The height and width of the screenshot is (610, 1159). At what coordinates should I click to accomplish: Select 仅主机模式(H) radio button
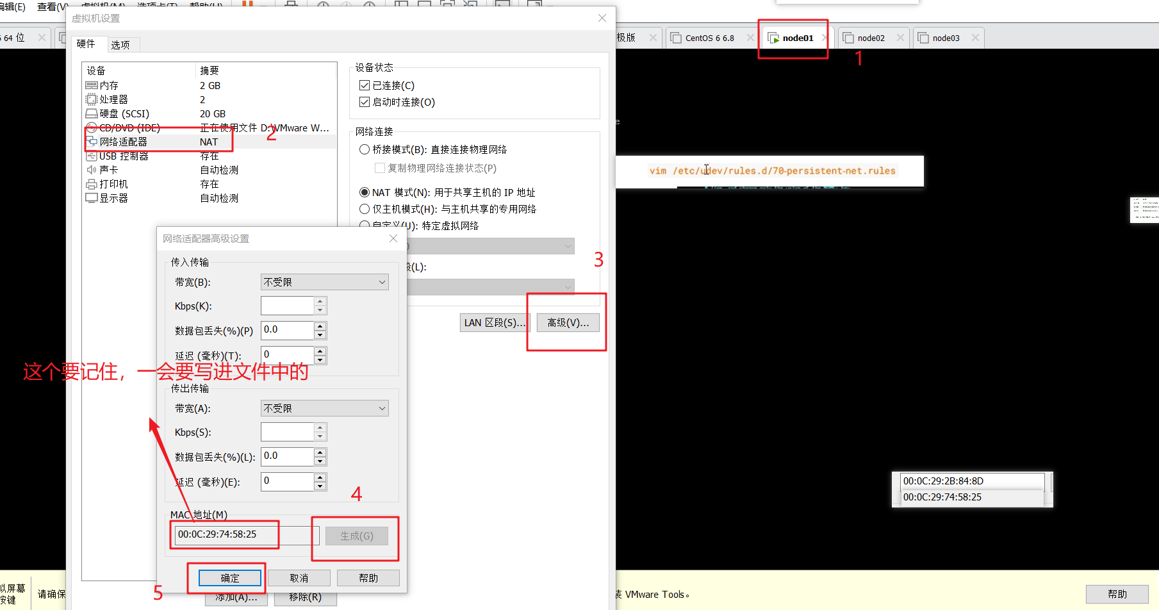pos(365,209)
